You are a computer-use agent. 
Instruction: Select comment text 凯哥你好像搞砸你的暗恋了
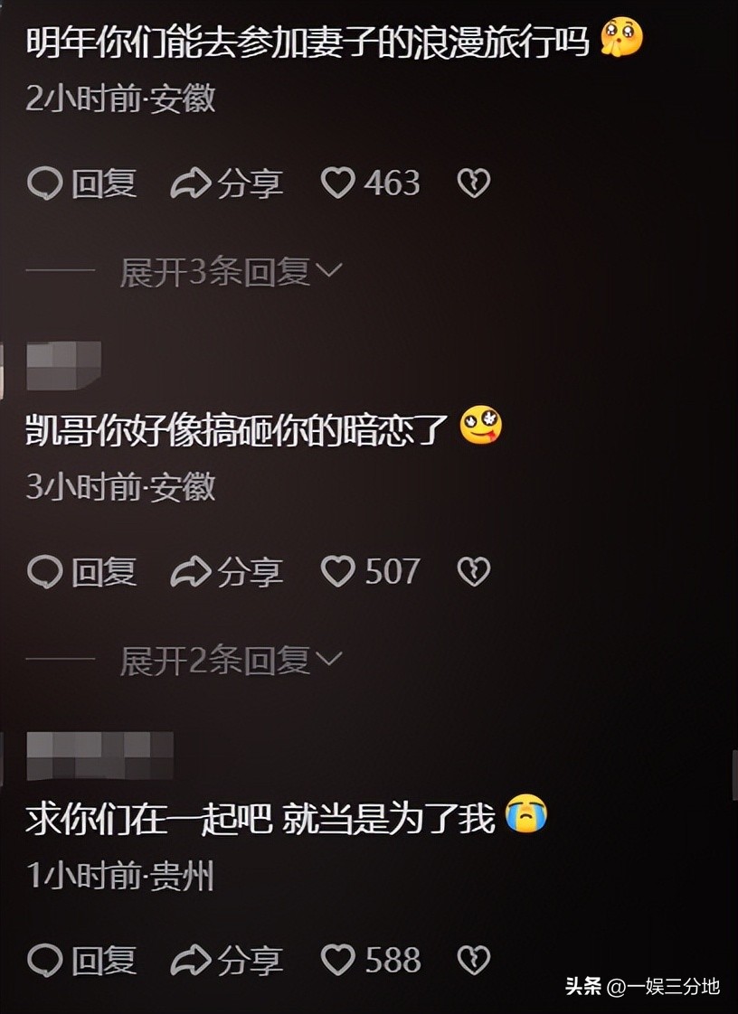(x=237, y=429)
